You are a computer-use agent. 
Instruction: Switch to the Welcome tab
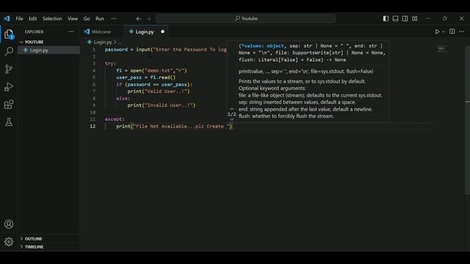tap(102, 32)
